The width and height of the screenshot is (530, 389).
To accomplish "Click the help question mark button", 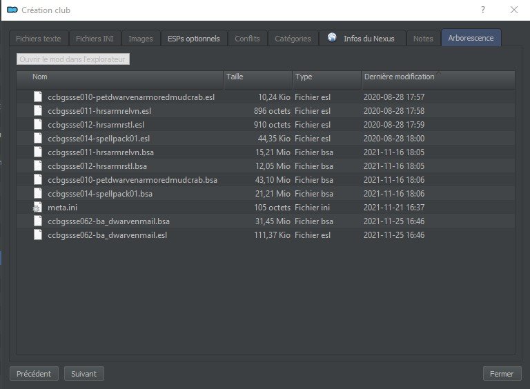I will tap(483, 10).
